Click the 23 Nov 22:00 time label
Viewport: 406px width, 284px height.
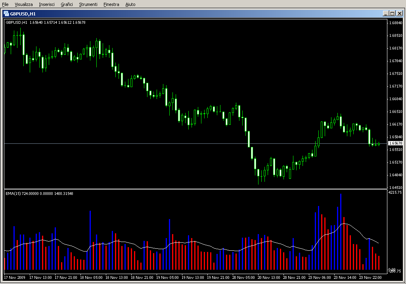[x=370, y=278]
